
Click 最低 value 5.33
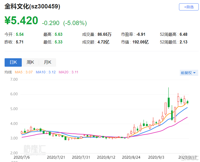pos(59,42)
